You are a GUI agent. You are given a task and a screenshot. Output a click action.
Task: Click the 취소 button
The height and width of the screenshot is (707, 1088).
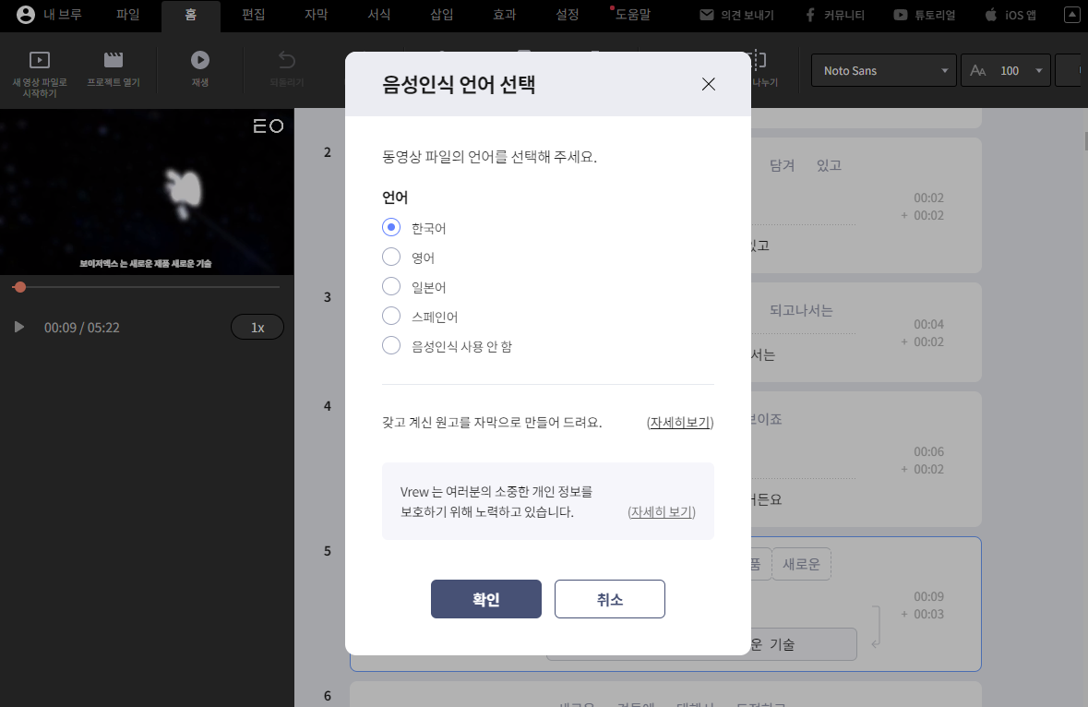tap(610, 599)
